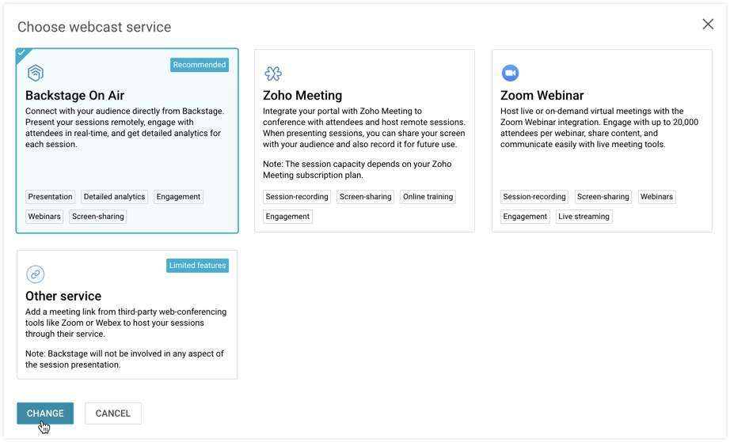Close the webcast service dialog
This screenshot has height=442, width=730.
pyautogui.click(x=708, y=25)
